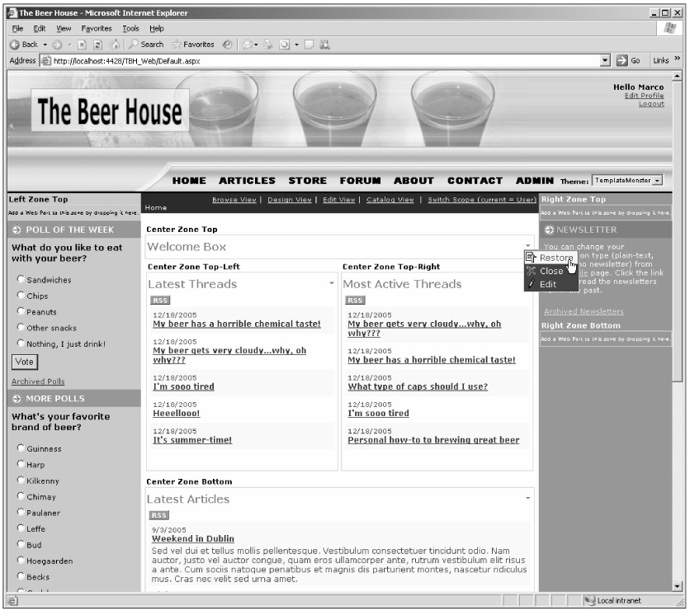Select the Sandwiches poll option
Image resolution: width=690 pixels, height=611 pixels.
pyautogui.click(x=21, y=281)
